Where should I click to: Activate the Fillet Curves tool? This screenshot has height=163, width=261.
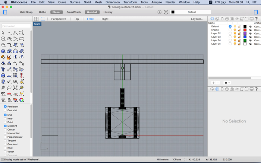pyautogui.click(x=9, y=45)
